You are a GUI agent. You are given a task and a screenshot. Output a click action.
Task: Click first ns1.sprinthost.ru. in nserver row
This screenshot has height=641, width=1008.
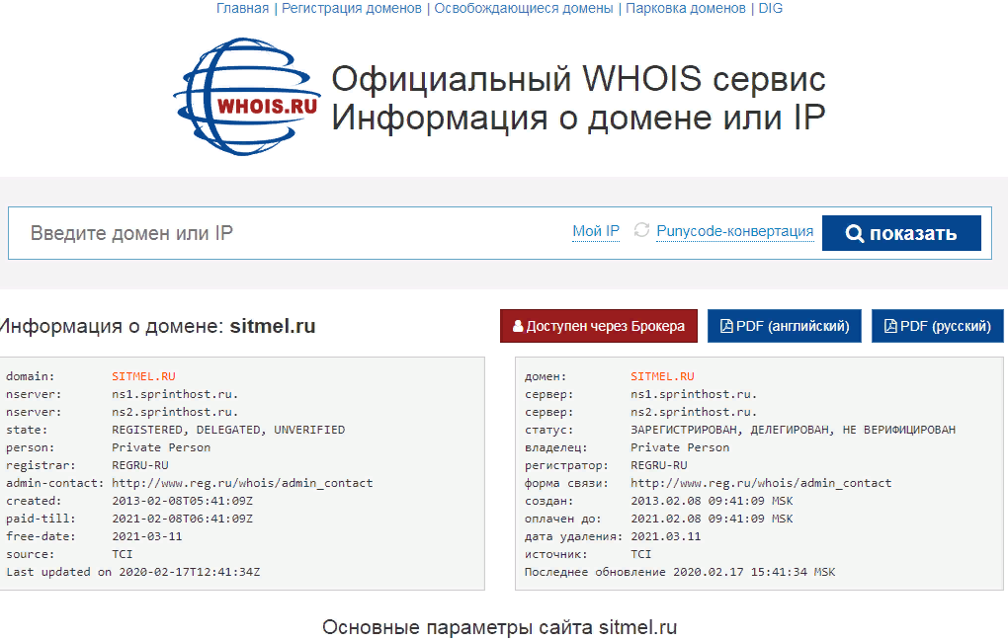point(175,394)
